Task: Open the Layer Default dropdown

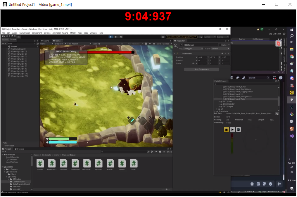Action: [x=220, y=49]
